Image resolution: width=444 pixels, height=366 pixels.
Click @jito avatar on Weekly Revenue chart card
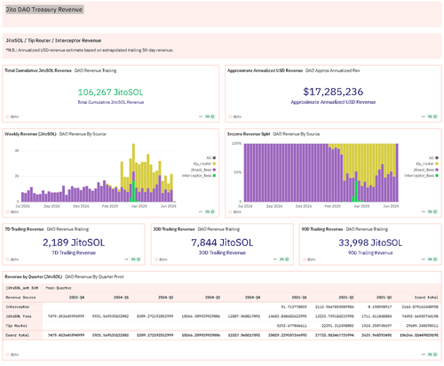(x=8, y=211)
